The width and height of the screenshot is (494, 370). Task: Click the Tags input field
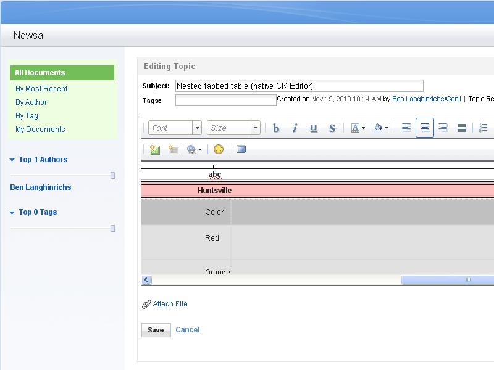pos(225,100)
